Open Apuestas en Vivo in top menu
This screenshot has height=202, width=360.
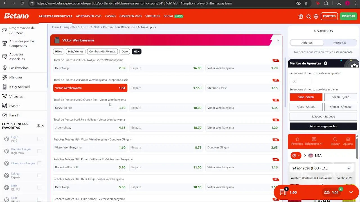coord(89,16)
